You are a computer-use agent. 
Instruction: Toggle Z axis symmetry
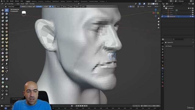pos(134,6)
